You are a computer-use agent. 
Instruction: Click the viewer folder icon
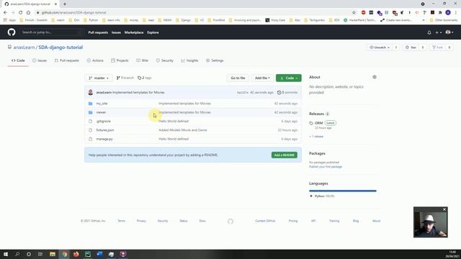tap(91, 112)
